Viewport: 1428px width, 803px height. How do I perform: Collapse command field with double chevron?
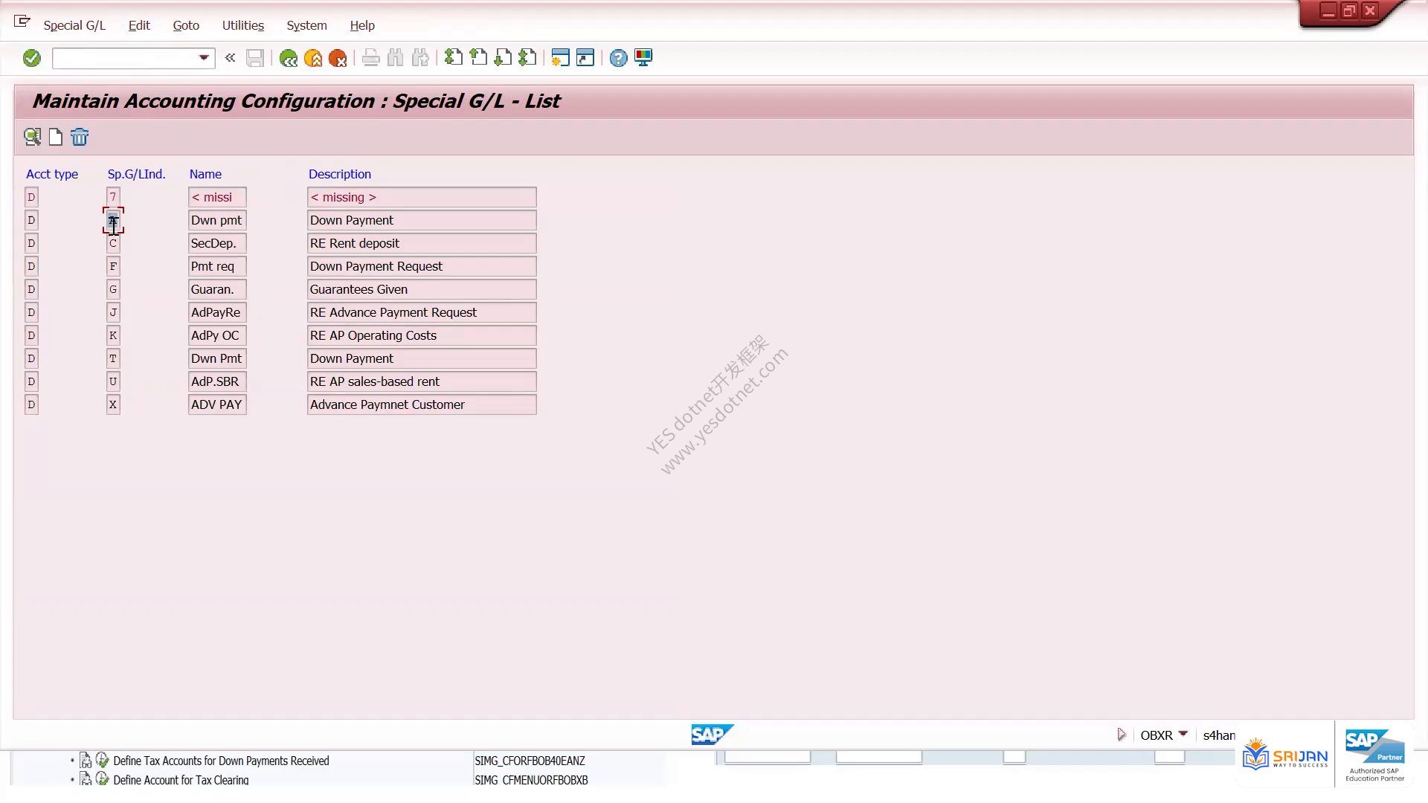pos(231,58)
